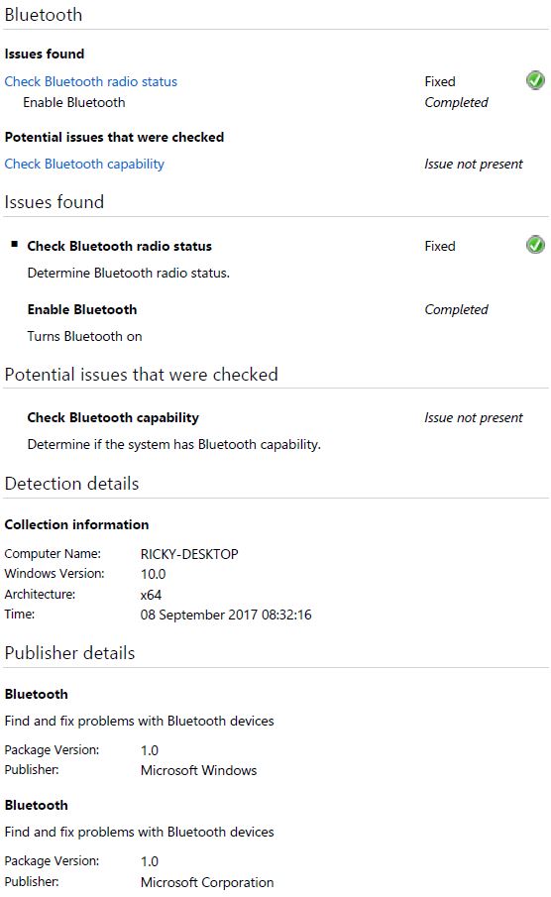Screen dimensions: 551x897
Task: Select the Detection details section heading
Action: pos(71,484)
